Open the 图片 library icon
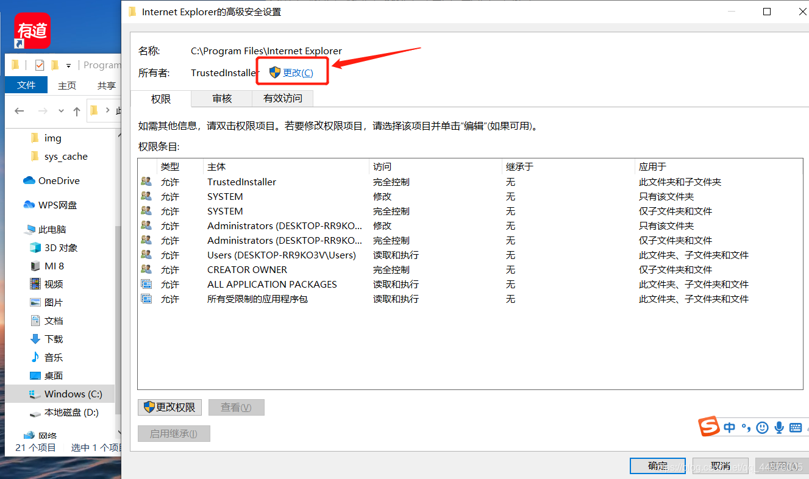Screen dimensions: 809x479 click(35, 302)
